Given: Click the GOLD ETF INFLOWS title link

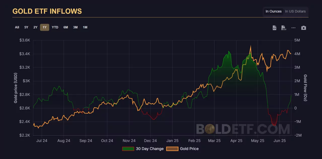Looking at the screenshot, I should pos(47,11).
